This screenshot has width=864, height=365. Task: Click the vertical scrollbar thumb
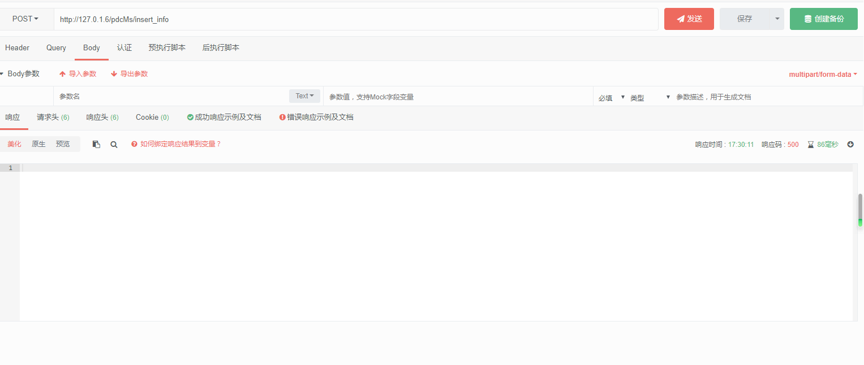861,210
